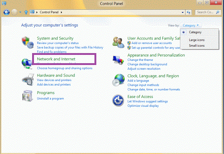Click the search magnifier icon
This screenshot has height=154, width=224.
218,12
